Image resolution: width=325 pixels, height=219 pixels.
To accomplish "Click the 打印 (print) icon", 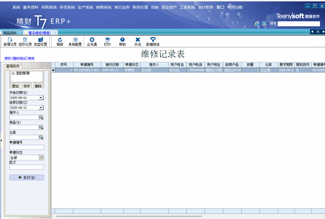I will click(x=107, y=40).
